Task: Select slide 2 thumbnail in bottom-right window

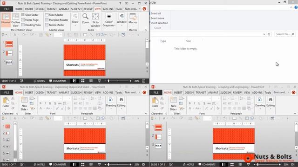Action: pos(158,137)
